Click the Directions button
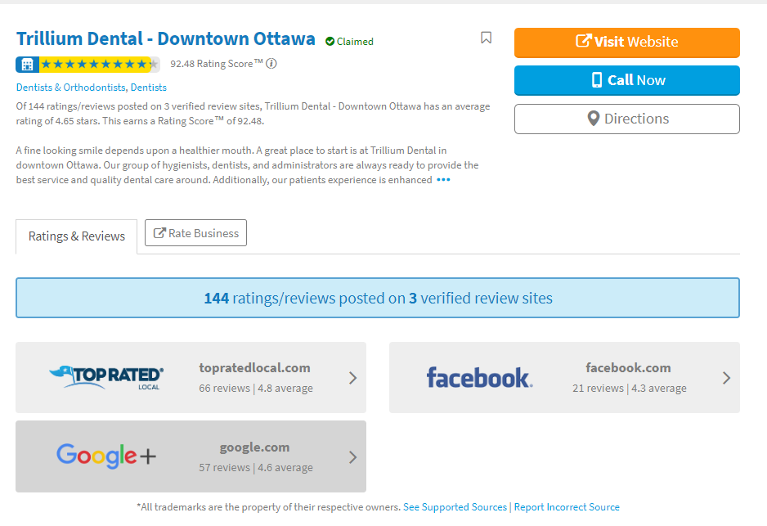This screenshot has width=767, height=526. tap(626, 119)
